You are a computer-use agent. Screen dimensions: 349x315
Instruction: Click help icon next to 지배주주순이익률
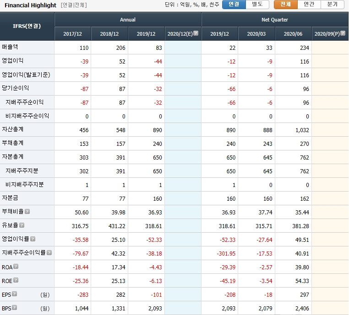click(x=49, y=252)
